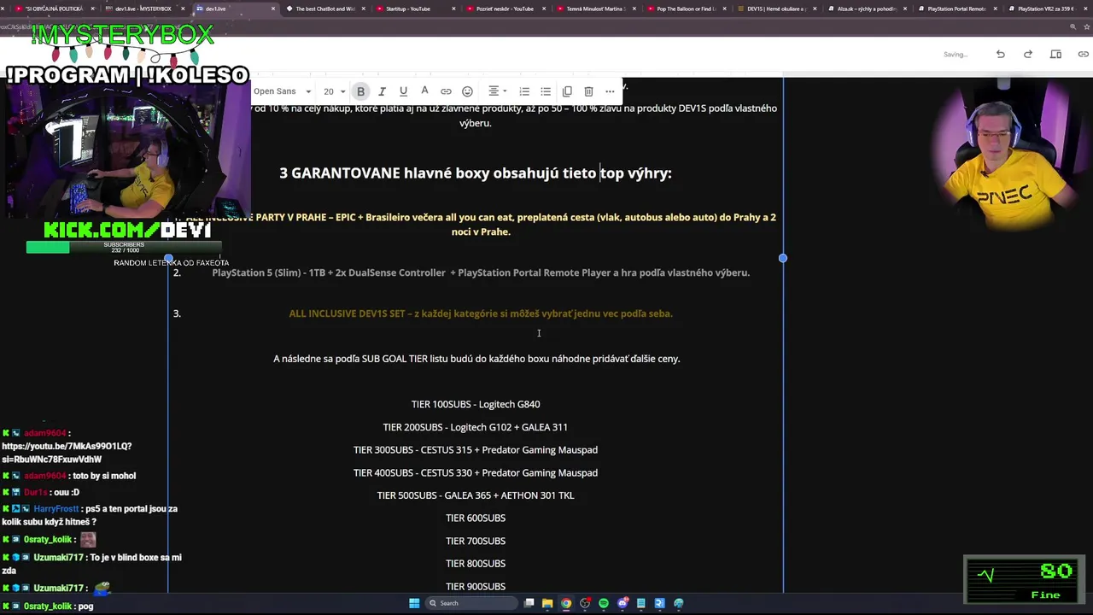The image size is (1093, 615).
Task: Open adam9604's YouTube link in chat
Action: click(x=67, y=453)
